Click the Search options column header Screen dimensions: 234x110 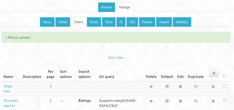tap(85, 74)
